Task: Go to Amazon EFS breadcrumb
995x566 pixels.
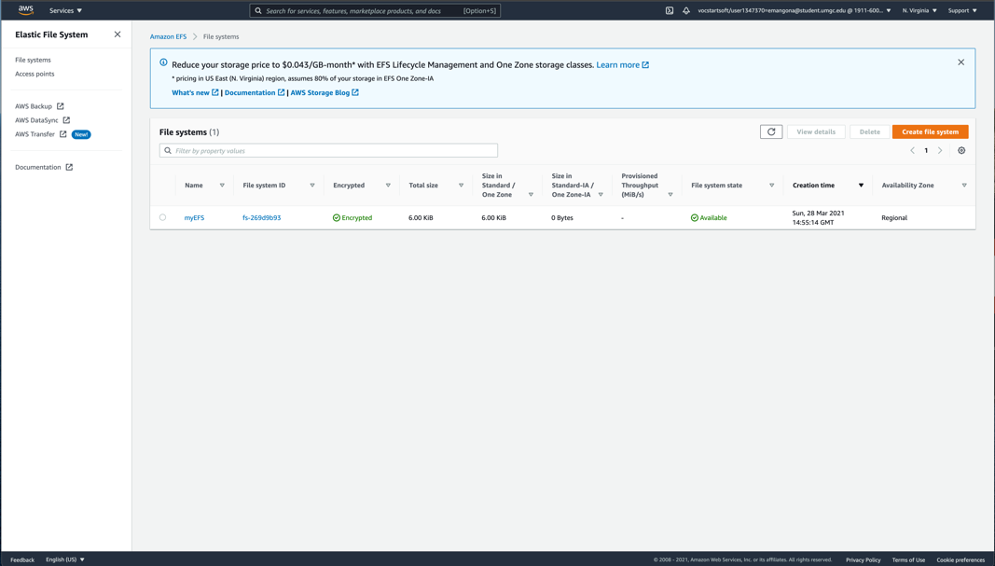Action: [x=168, y=36]
